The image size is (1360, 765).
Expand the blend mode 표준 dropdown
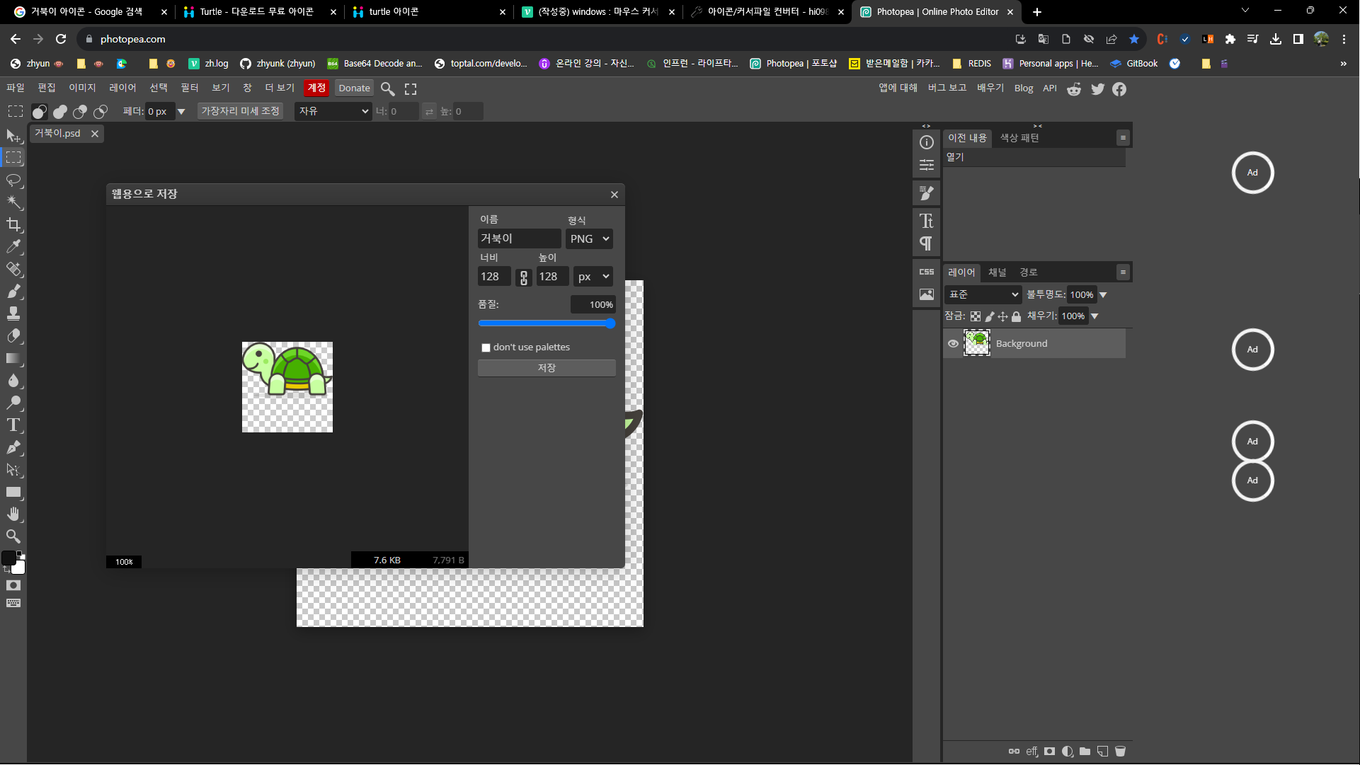tap(983, 294)
